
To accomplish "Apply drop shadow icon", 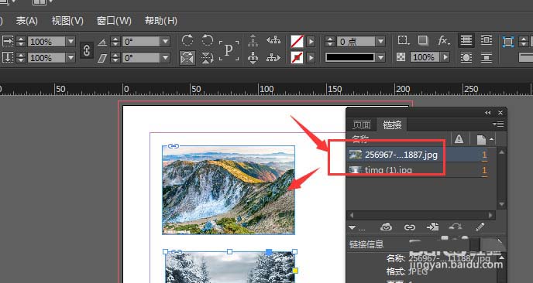I will (x=423, y=41).
